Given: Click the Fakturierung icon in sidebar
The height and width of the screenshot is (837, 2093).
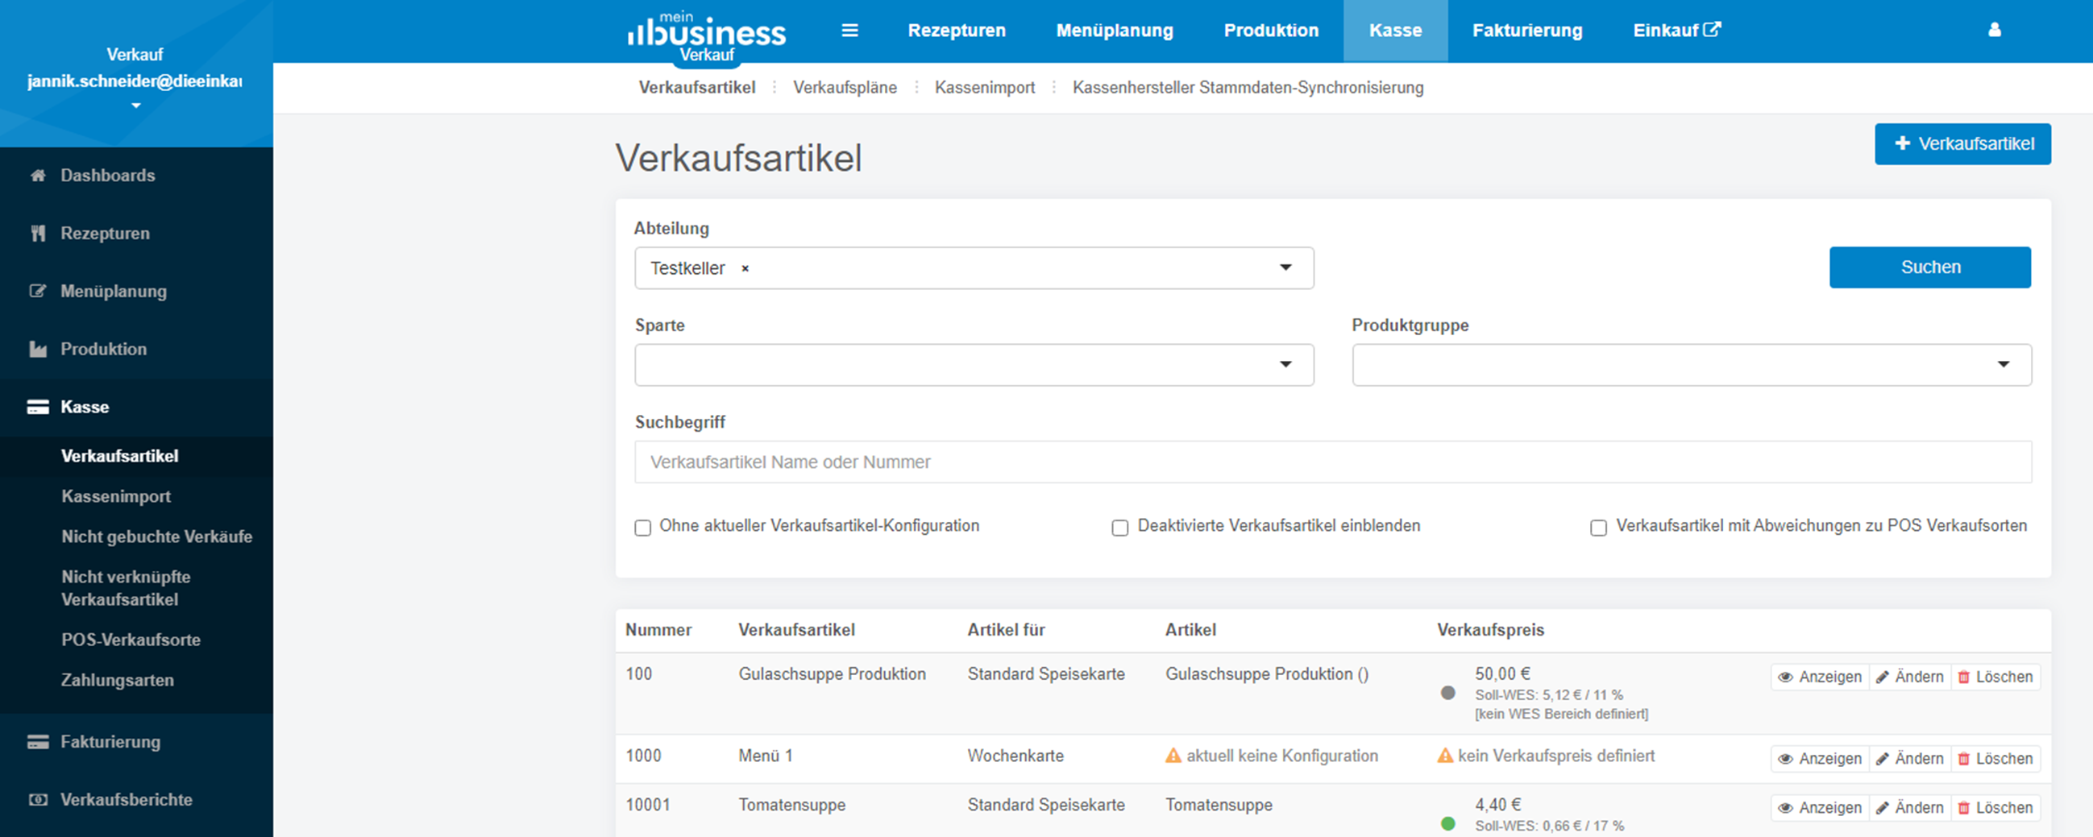Looking at the screenshot, I should (x=37, y=742).
